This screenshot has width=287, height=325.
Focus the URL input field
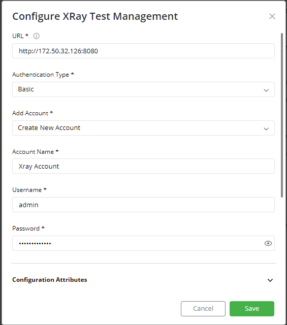143,51
